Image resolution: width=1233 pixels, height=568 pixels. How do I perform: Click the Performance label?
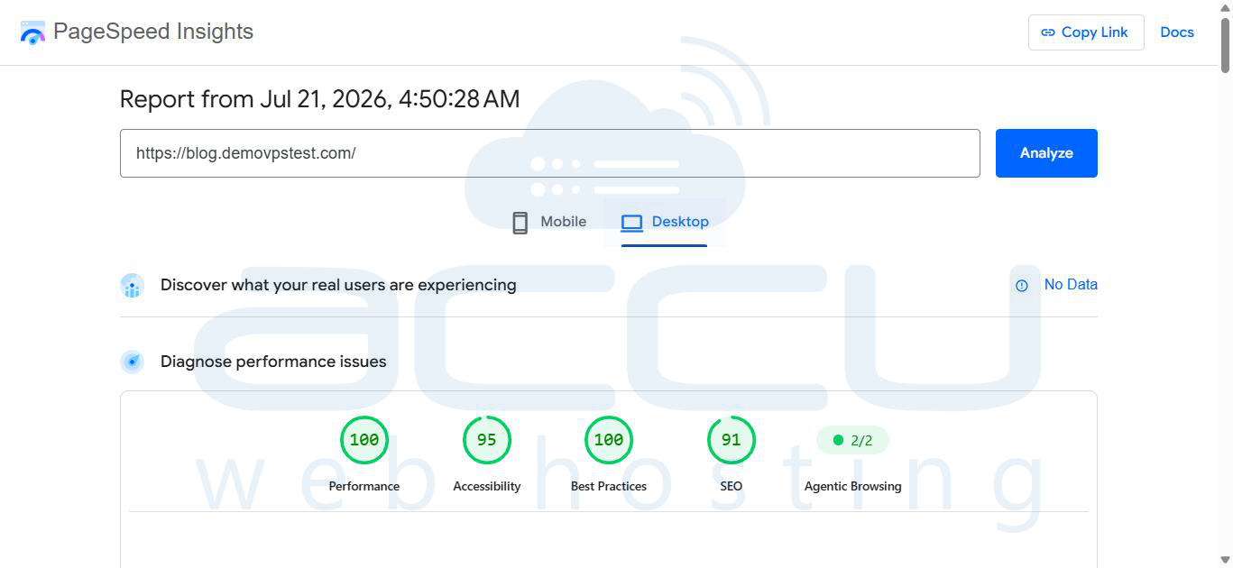tap(364, 486)
